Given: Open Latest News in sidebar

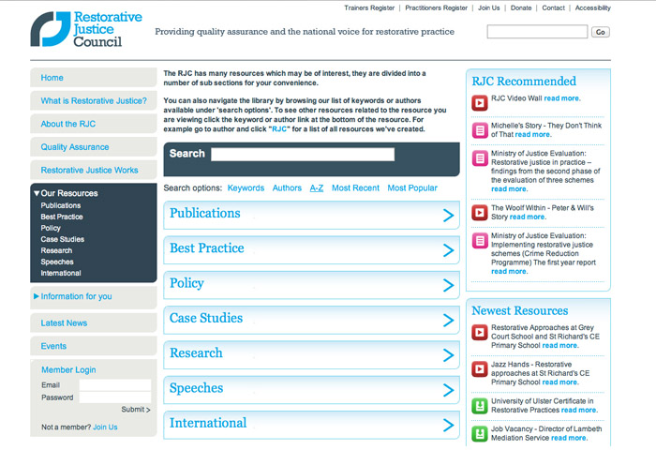Looking at the screenshot, I should (x=94, y=322).
